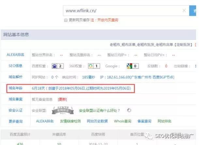200x145 pixels.
Task: Open the 网站排名 link
Action: pyautogui.click(x=164, y=121)
